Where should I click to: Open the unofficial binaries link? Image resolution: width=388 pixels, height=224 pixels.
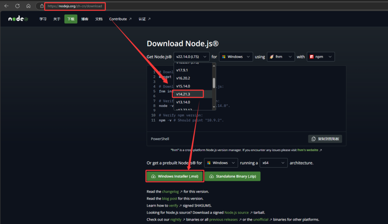pyautogui.click(x=263, y=219)
